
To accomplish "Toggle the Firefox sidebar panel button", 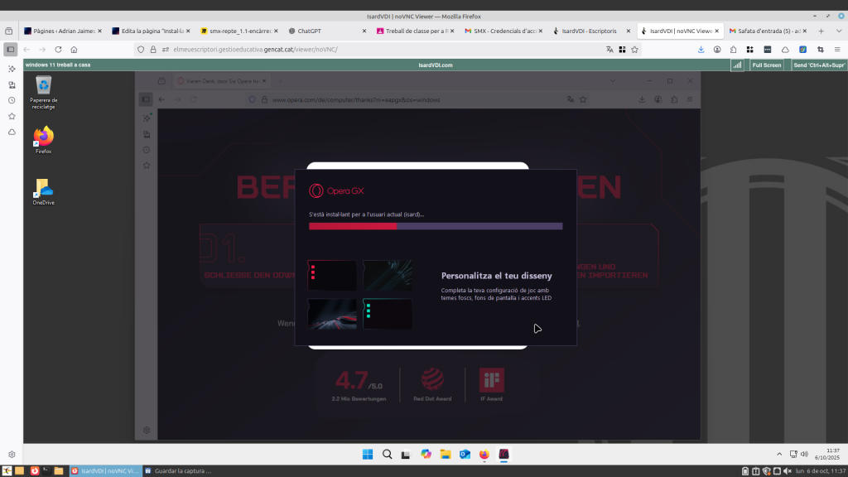I will coord(11,50).
